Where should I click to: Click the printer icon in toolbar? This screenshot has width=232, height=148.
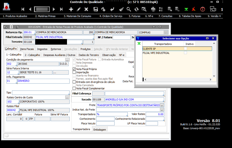(152, 9)
